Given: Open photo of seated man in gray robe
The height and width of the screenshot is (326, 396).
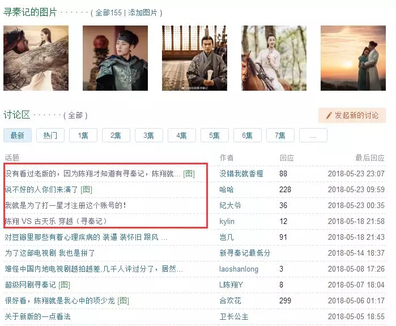Looking at the screenshot, I should tap(194, 58).
